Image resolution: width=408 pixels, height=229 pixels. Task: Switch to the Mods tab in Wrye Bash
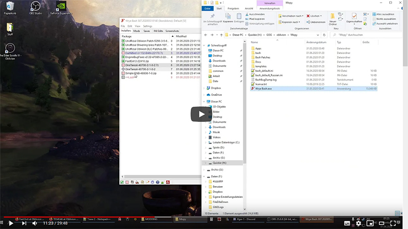[136, 31]
